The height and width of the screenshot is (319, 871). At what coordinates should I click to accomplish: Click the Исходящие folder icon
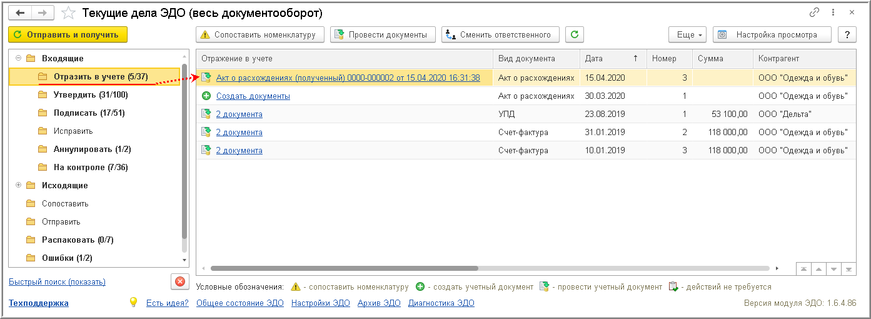coord(31,185)
